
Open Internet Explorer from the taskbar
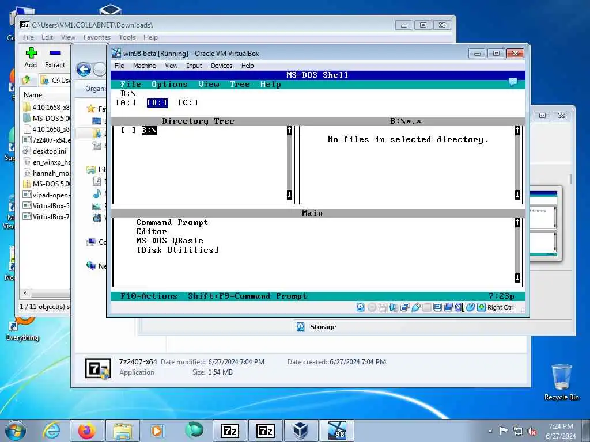(51, 430)
